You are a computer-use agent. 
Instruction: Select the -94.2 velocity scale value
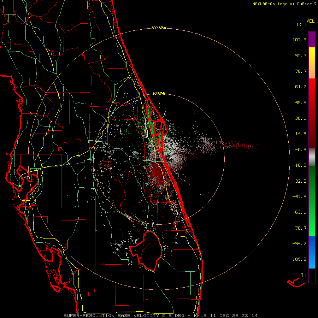pyautogui.click(x=299, y=243)
